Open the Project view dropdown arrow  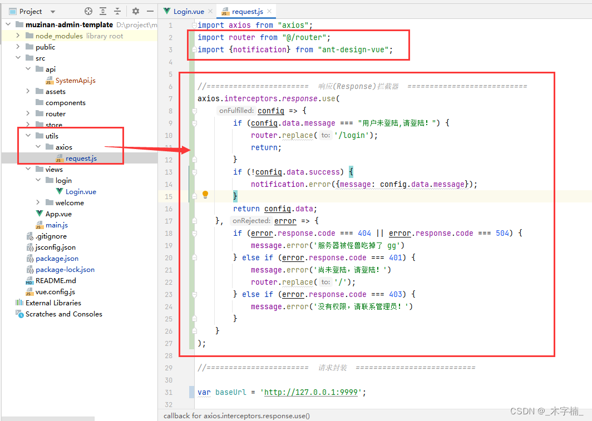click(x=53, y=12)
